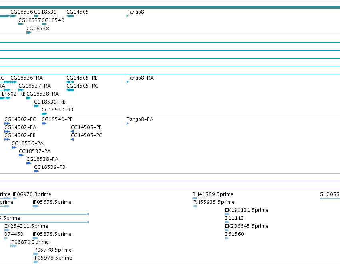This screenshot has height=264, width=340.
Task: Click protein label CG14505-PB
Action: (x=86, y=127)
